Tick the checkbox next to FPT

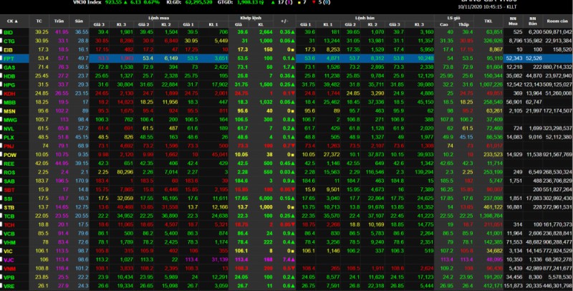2,57
